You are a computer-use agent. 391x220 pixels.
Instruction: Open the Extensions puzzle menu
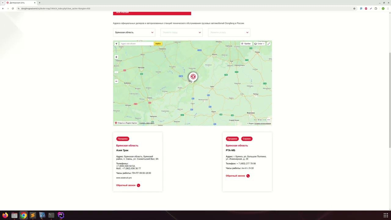point(376,9)
